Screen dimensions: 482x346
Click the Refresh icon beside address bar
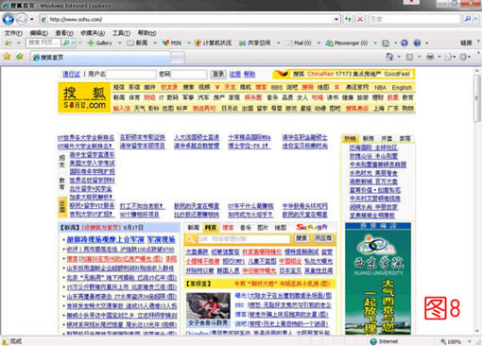pyautogui.click(x=348, y=19)
